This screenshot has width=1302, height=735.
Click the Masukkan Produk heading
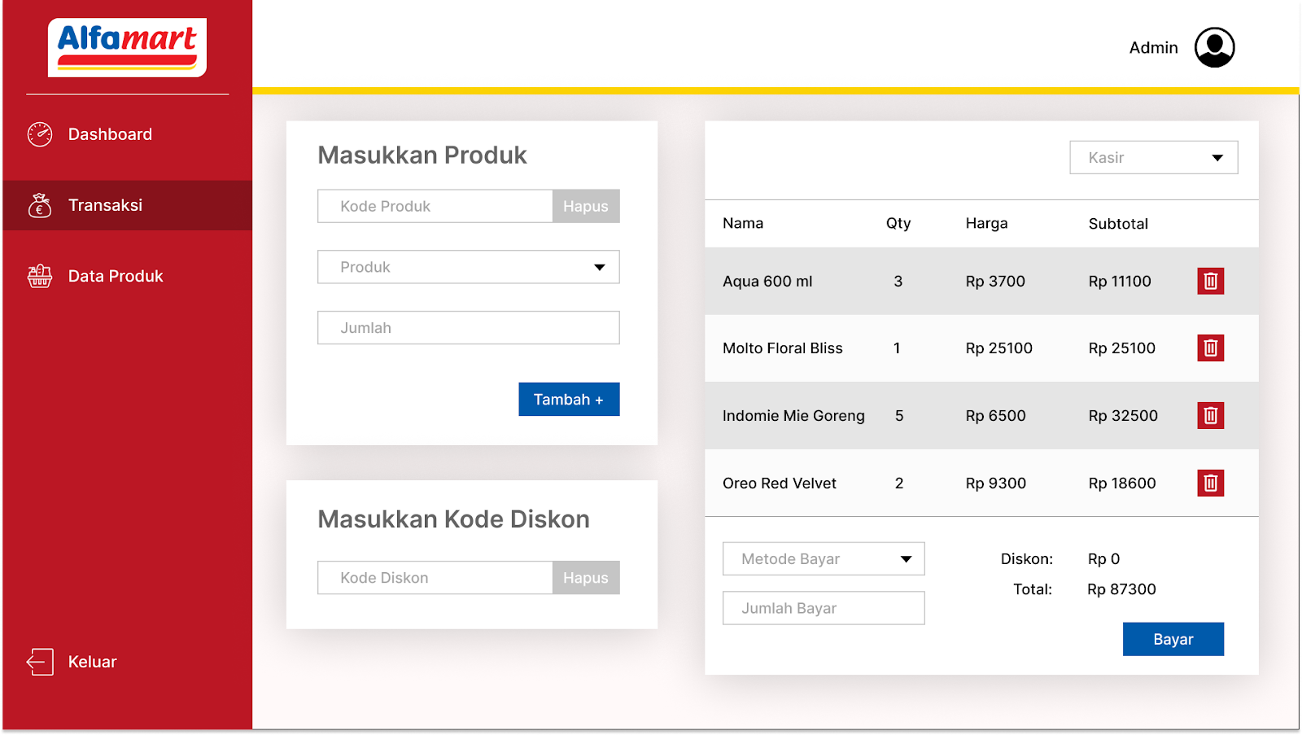click(x=422, y=155)
